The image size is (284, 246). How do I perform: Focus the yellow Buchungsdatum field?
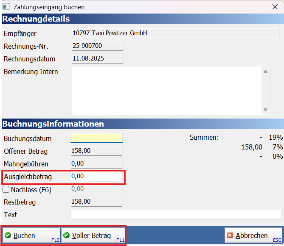pos(96,138)
